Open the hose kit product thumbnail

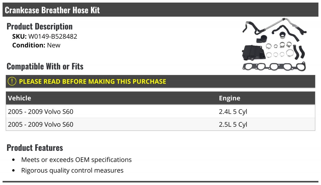pyautogui.click(x=274, y=44)
